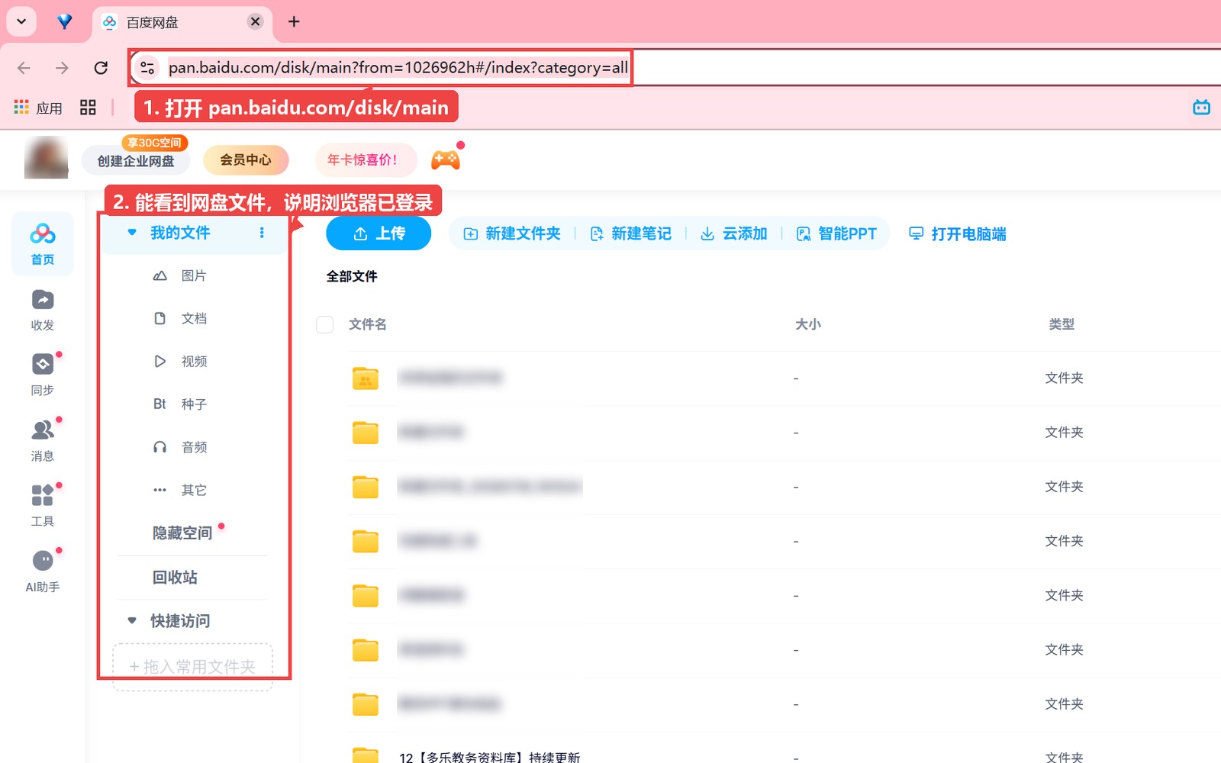Viewport: 1221px width, 763px height.
Task: Click the blue bird pinned tab
Action: point(65,21)
